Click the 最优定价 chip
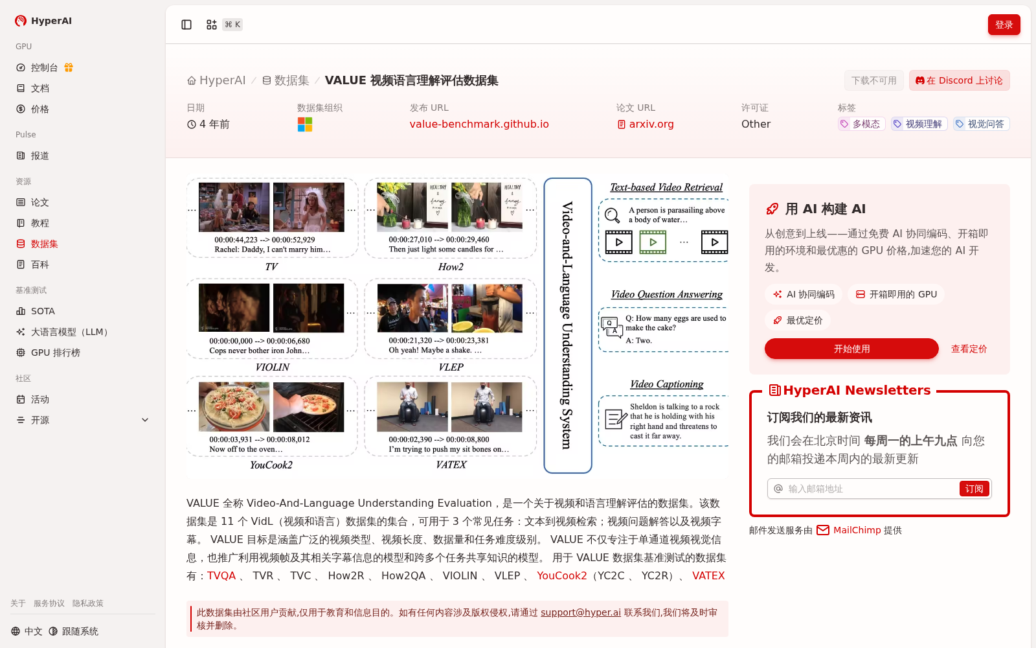 (x=798, y=320)
